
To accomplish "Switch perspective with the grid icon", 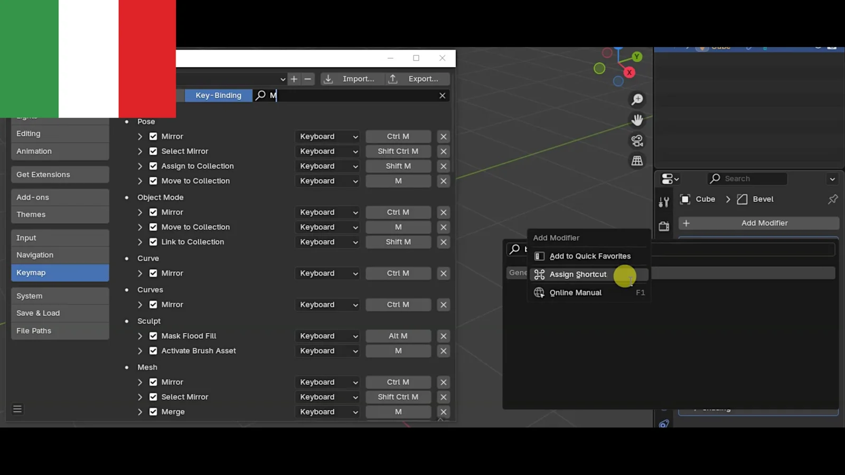I will [637, 161].
